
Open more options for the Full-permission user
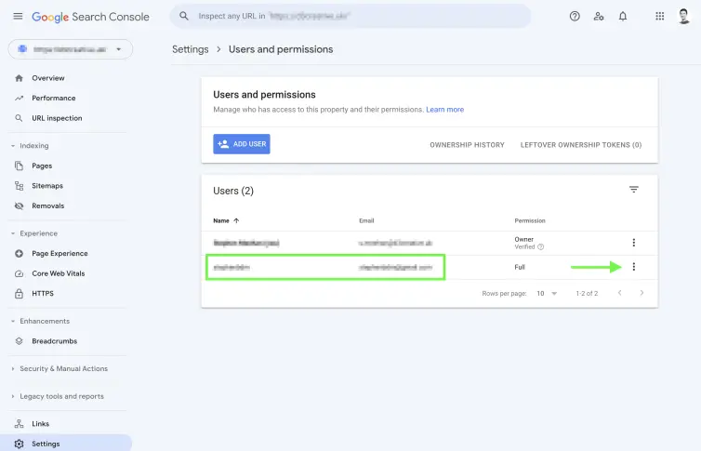tap(634, 267)
